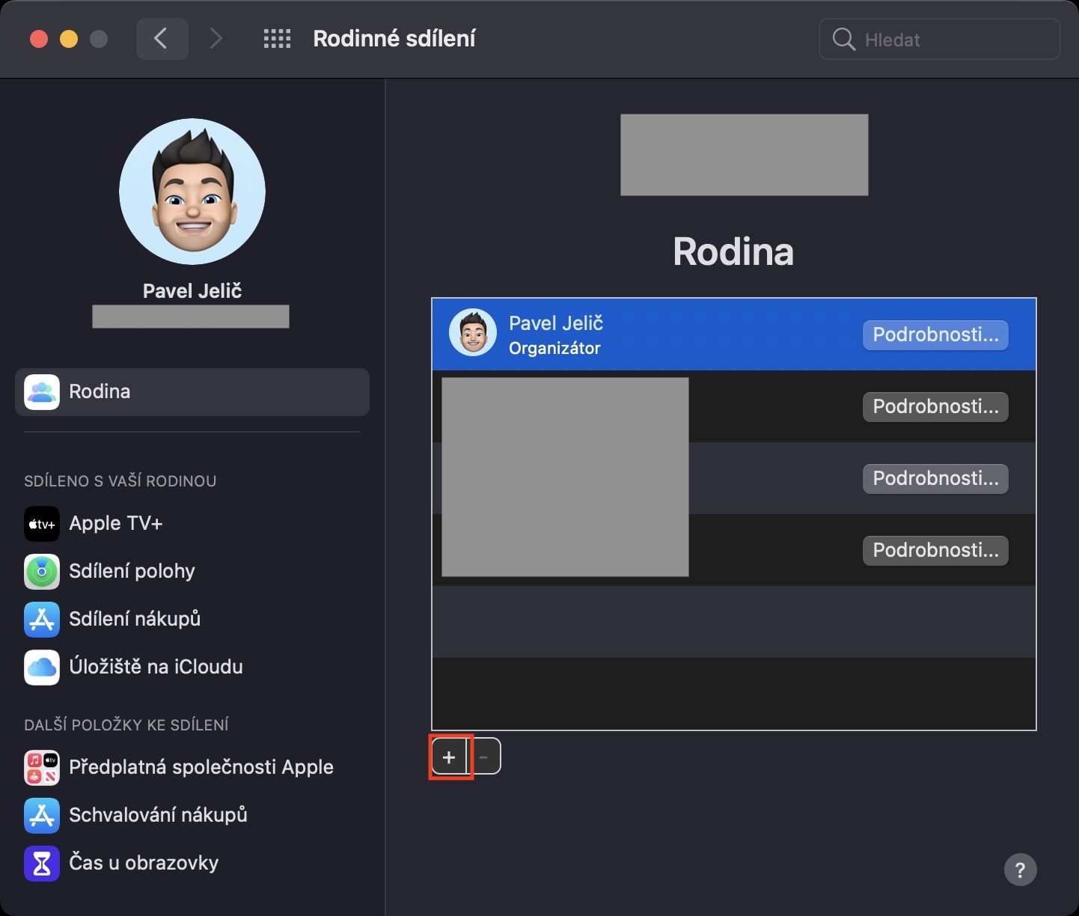Remove family member with minus button
This screenshot has width=1079, height=916.
tap(484, 757)
